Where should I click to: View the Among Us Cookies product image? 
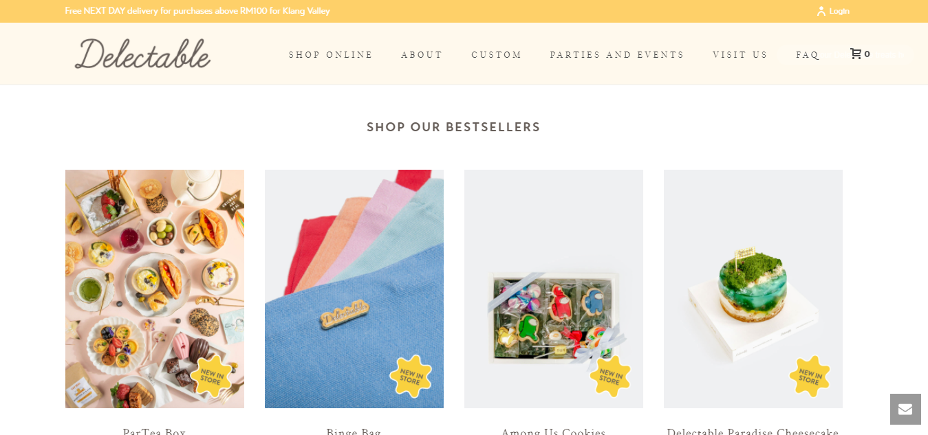[x=554, y=289]
